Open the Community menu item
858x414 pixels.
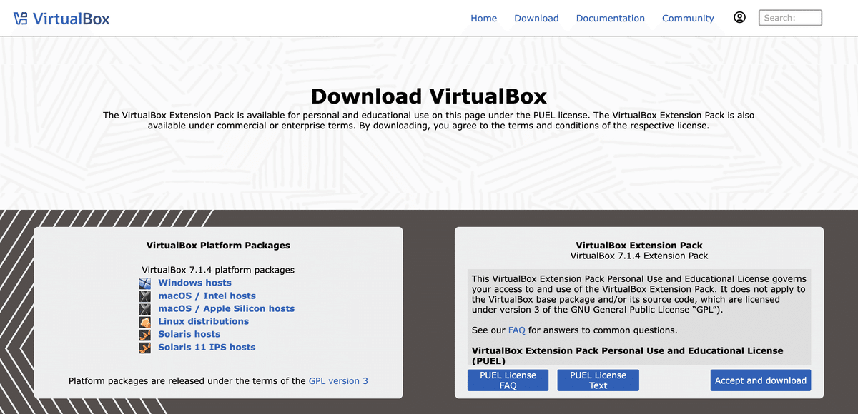[x=688, y=18]
